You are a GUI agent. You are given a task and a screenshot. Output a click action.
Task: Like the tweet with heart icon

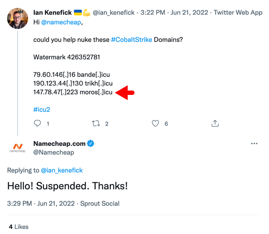pos(155,124)
